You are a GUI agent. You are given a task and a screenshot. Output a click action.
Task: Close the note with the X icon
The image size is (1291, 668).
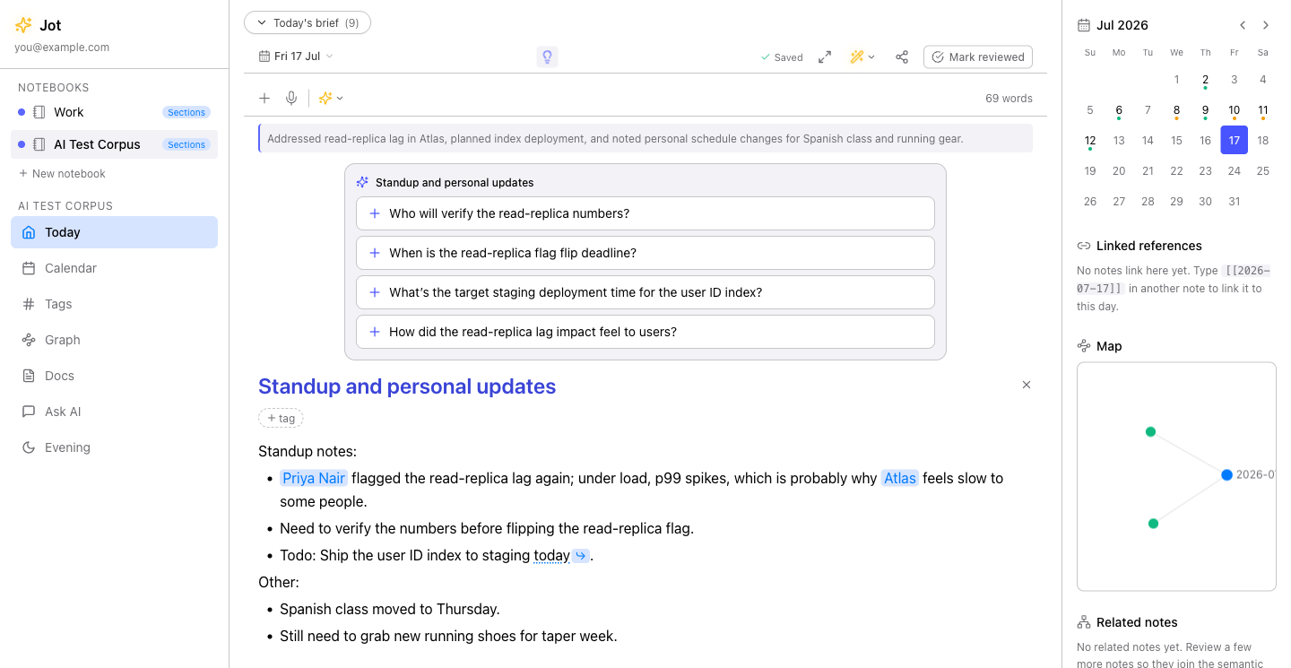(x=1027, y=385)
